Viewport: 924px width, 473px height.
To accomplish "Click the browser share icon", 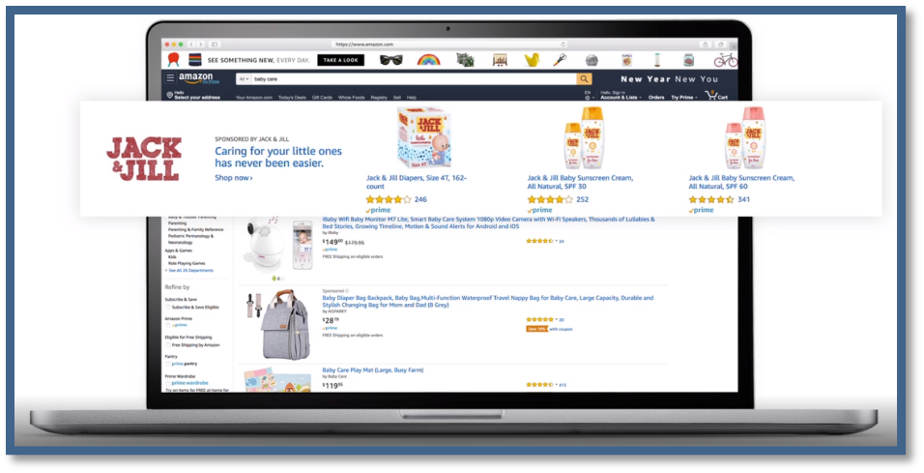I will coord(706,44).
